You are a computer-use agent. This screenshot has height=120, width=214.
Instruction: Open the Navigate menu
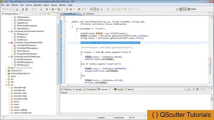click(37, 5)
